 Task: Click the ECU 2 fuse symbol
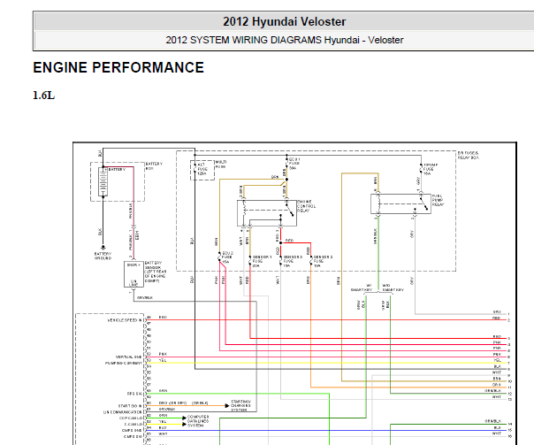coord(219,257)
